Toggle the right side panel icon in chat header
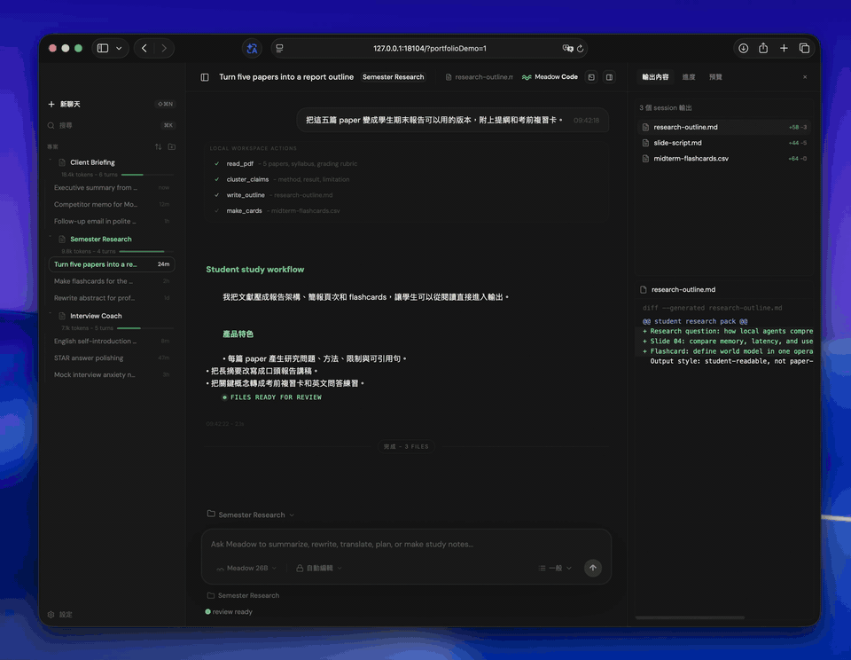851x660 pixels. (610, 77)
